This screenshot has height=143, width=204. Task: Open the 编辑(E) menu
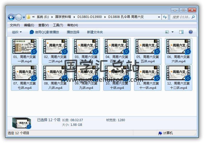click(x=29, y=25)
